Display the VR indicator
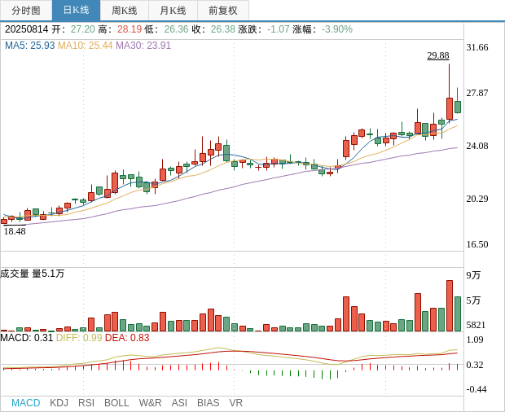 (x=236, y=403)
